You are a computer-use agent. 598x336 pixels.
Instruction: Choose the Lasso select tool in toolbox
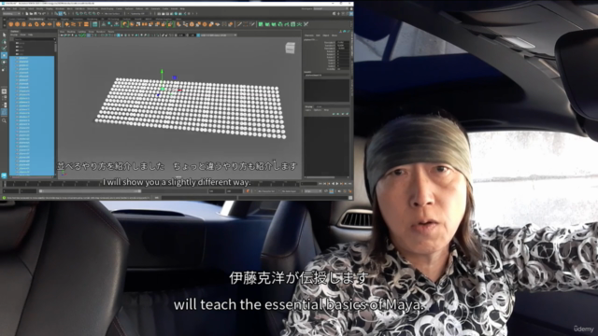[4, 41]
